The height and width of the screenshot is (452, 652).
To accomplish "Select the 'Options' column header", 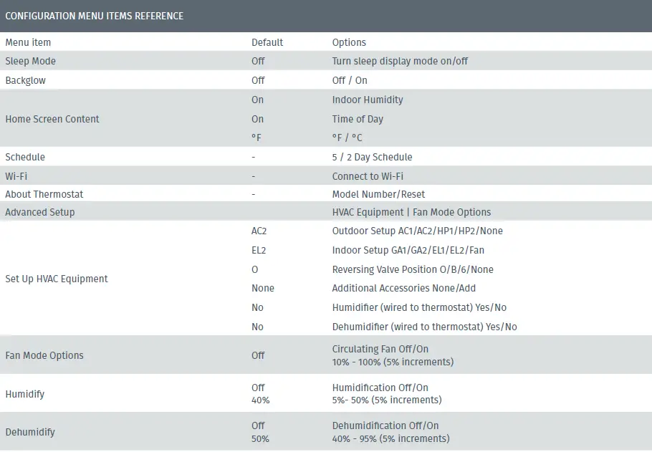I will [349, 42].
